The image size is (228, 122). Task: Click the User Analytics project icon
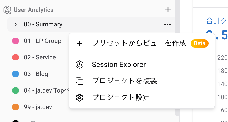(7, 10)
